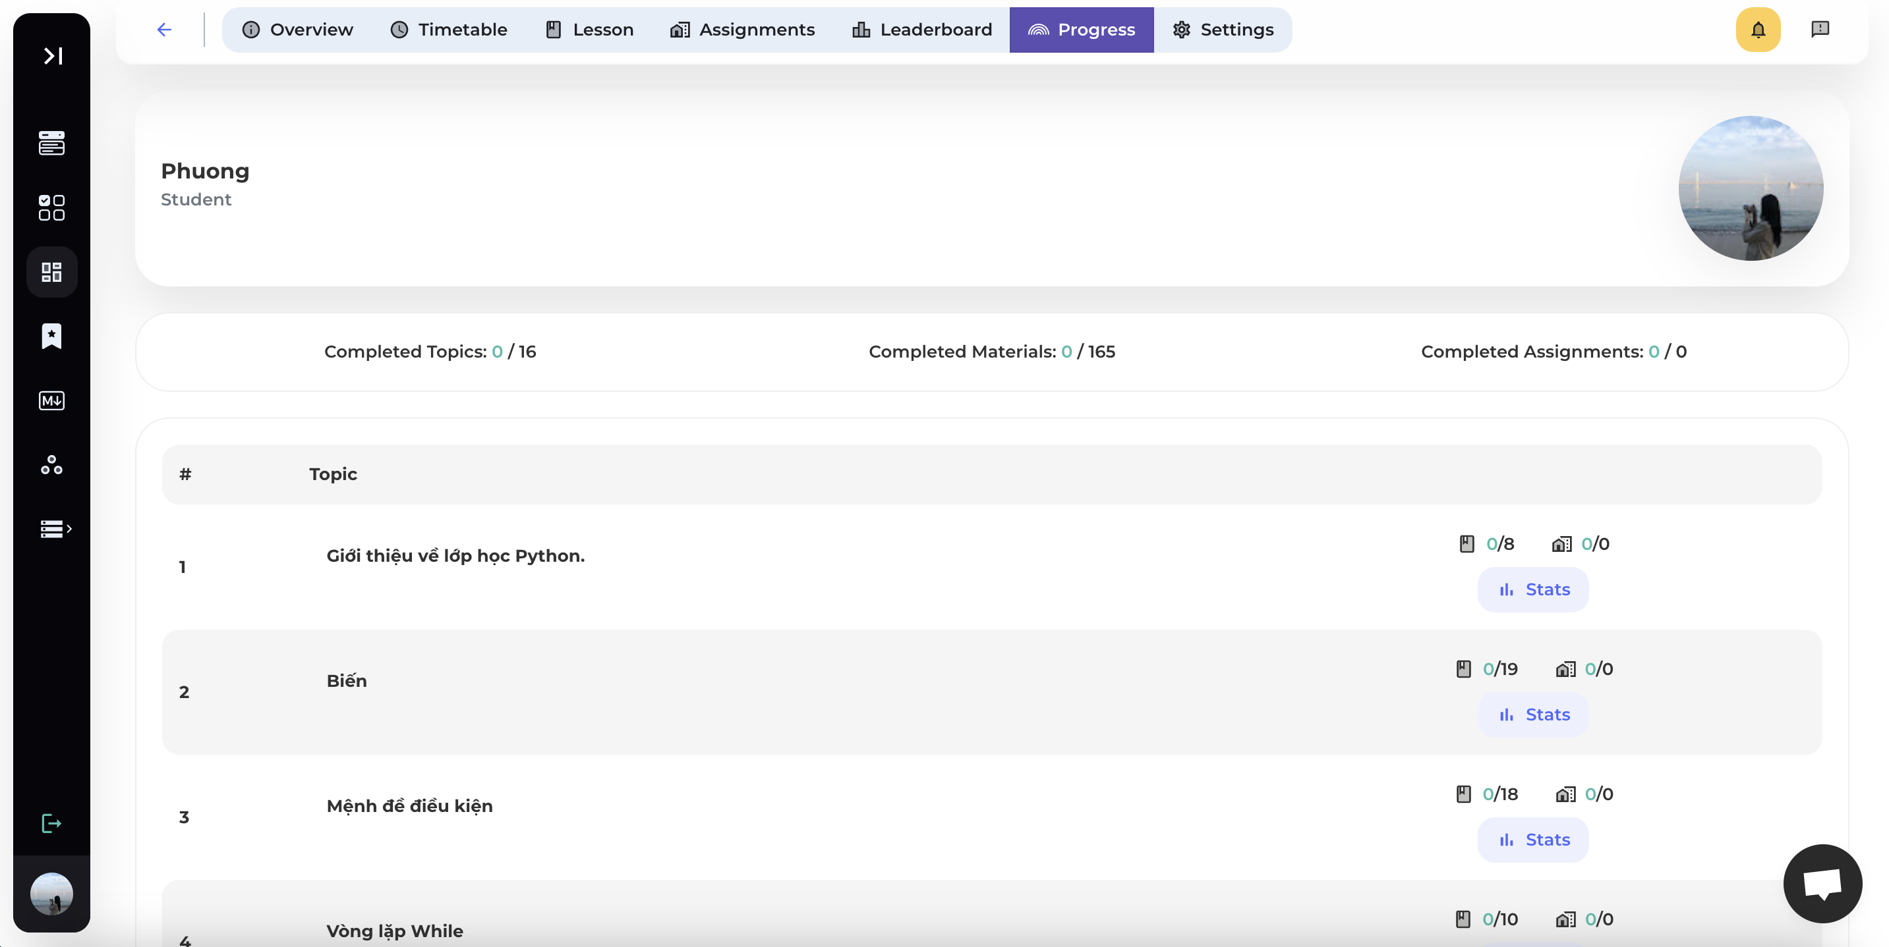Click assignments icon in Vòng lặp While row
This screenshot has width=1889, height=947.
[1565, 919]
